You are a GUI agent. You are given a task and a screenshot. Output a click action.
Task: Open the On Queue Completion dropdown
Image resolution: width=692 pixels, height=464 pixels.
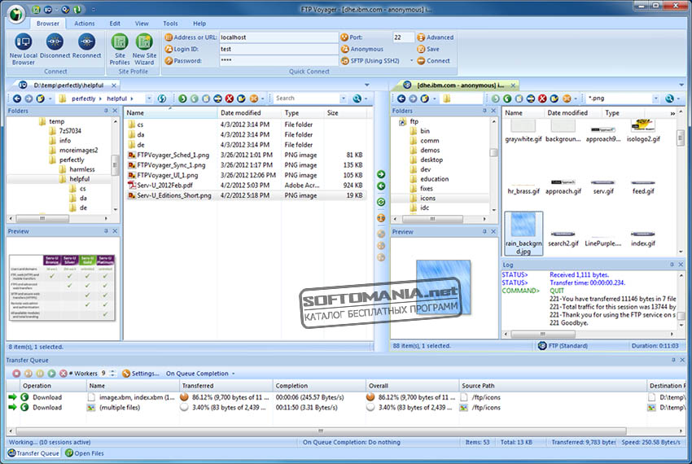[x=200, y=374]
